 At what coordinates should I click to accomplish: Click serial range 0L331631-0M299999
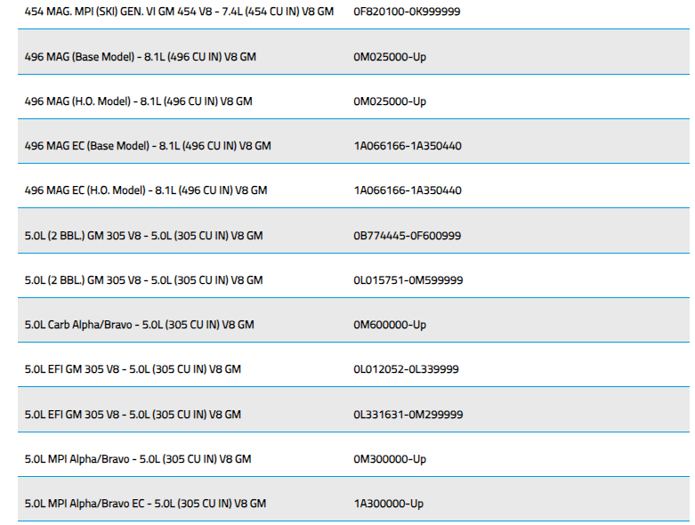408,415
